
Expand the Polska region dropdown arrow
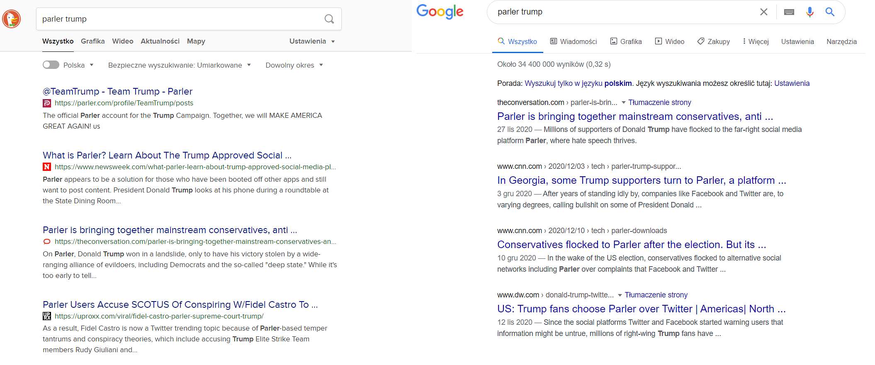(x=92, y=65)
